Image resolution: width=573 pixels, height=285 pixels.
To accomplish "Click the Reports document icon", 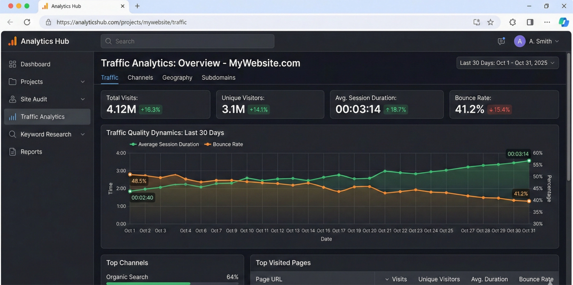I will point(12,152).
